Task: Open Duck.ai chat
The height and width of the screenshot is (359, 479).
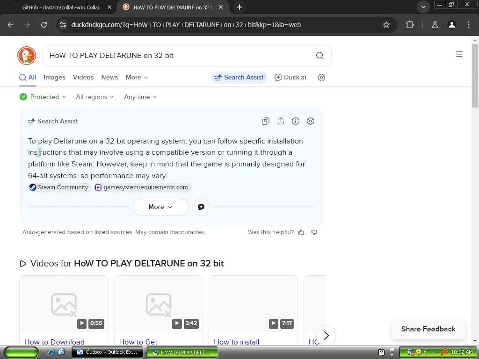Action: (290, 78)
